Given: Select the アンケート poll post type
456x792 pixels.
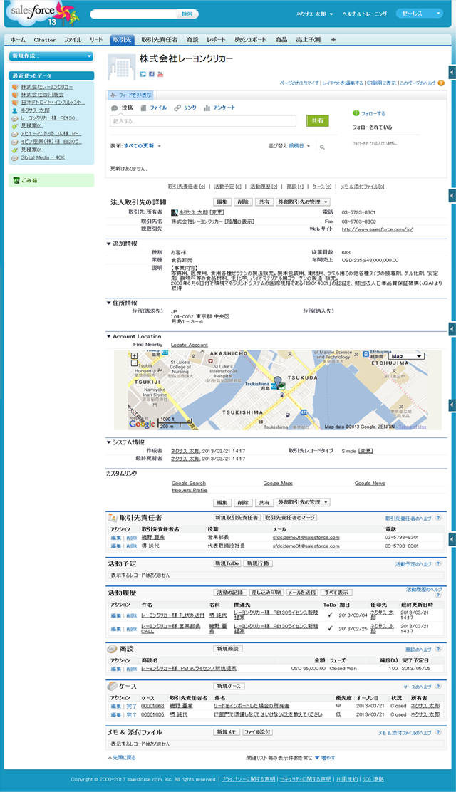Looking at the screenshot, I should 219,108.
